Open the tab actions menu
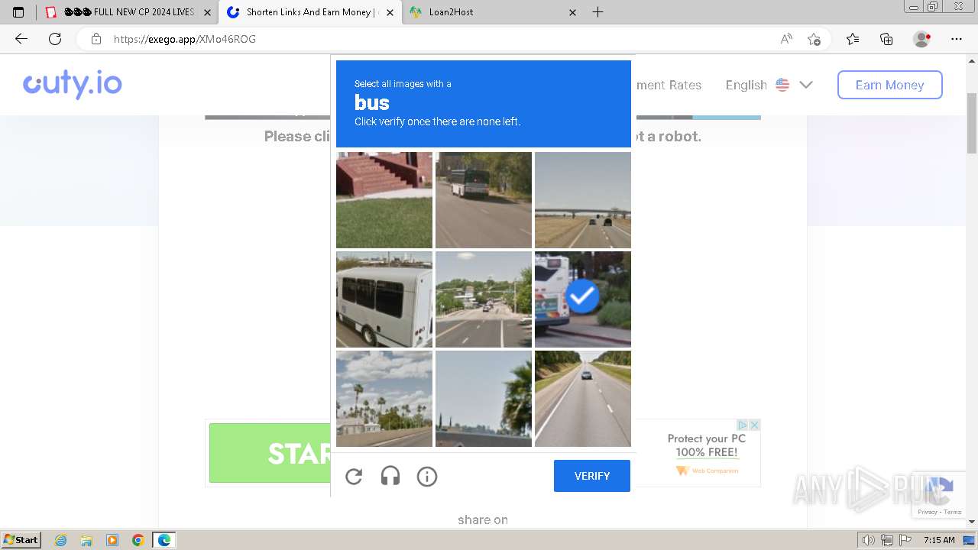978x550 pixels. (x=18, y=12)
